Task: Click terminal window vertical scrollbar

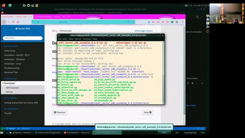Action: tap(163, 73)
